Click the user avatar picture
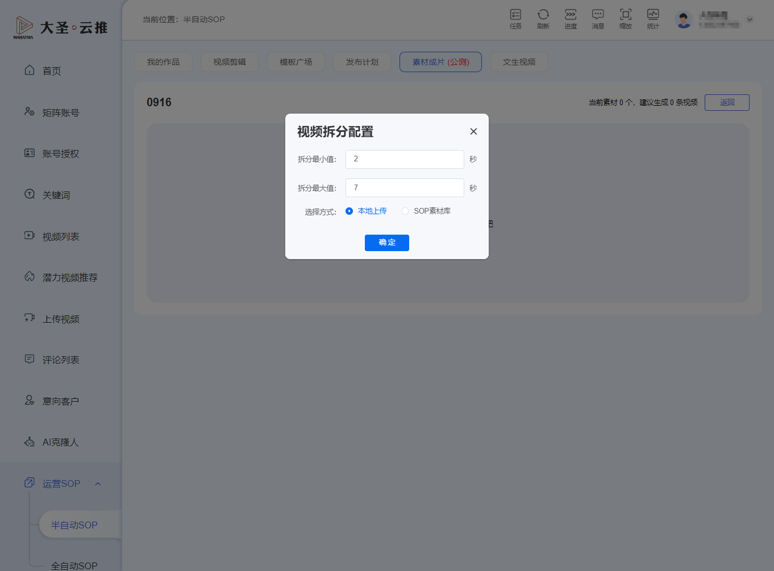 [x=684, y=19]
